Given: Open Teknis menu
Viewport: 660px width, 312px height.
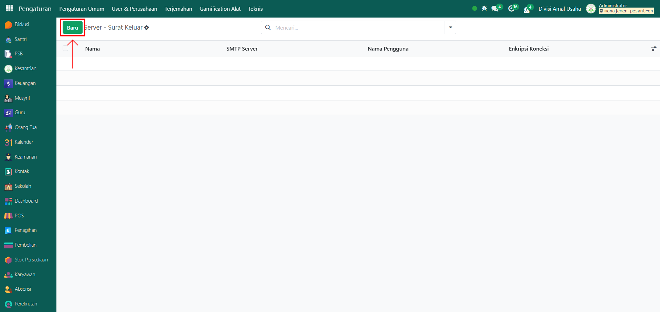Looking at the screenshot, I should pos(255,9).
